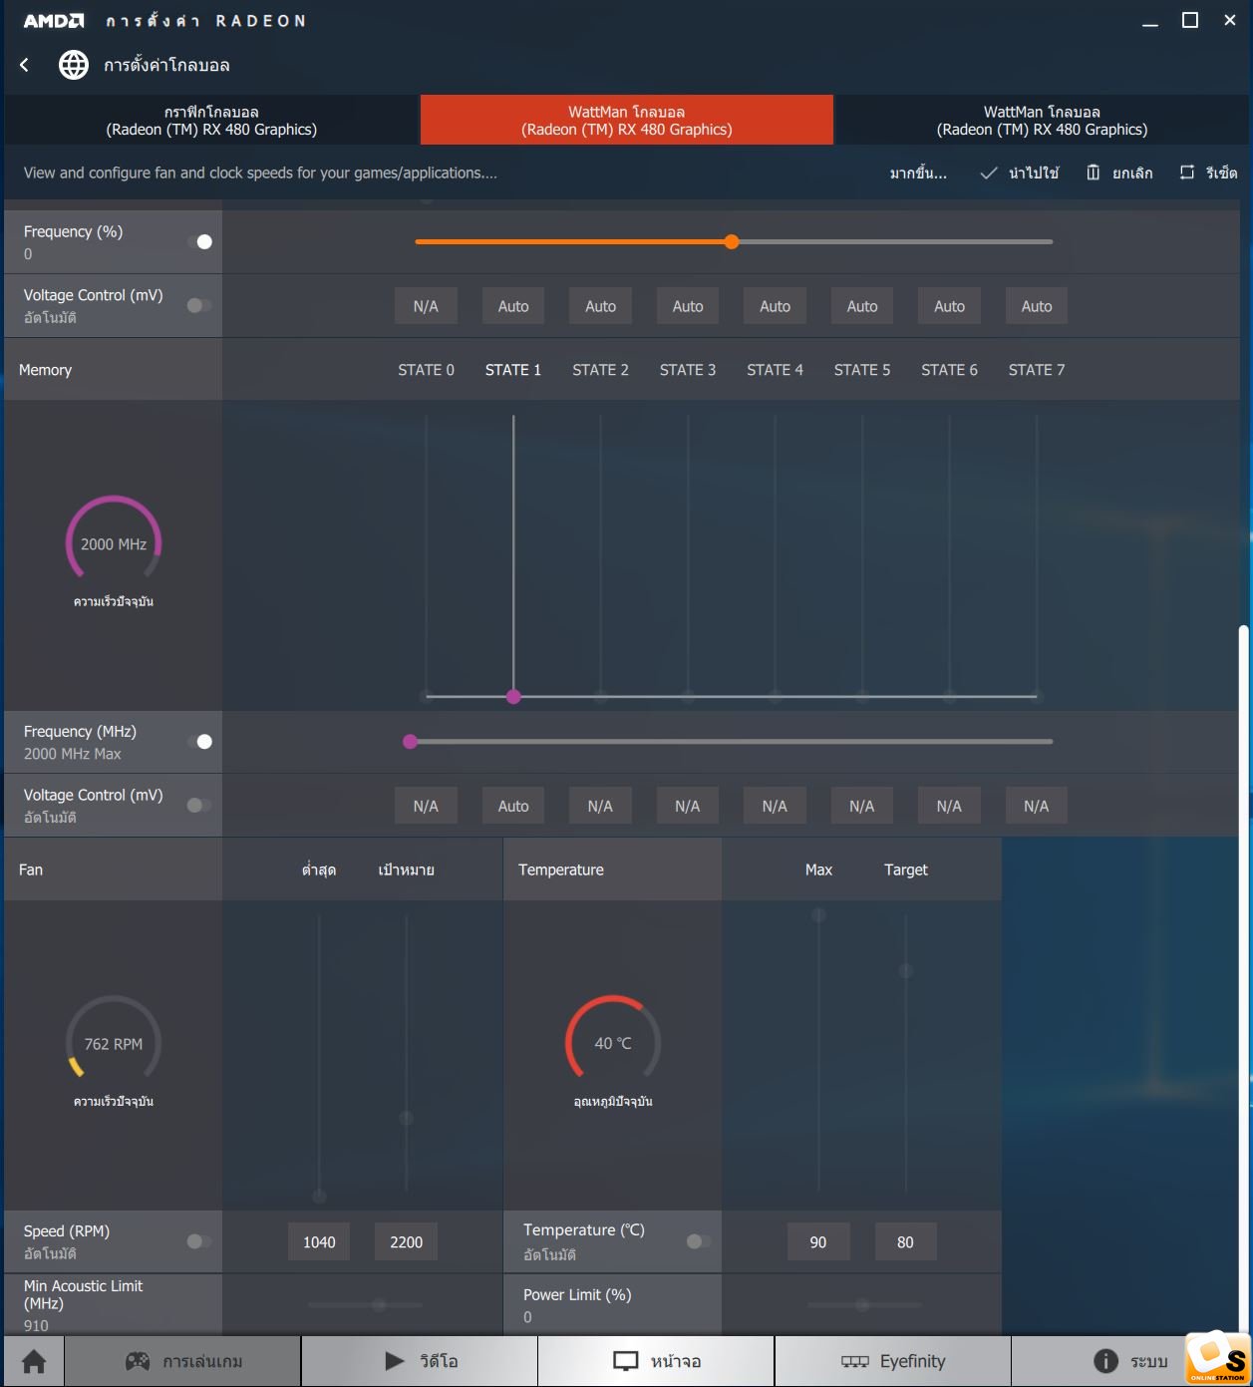
Task: Click the purple Frequency (MHz) slider handle
Action: 410,741
